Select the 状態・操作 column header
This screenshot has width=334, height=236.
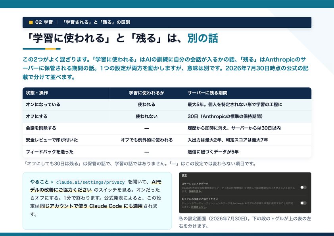coord(37,93)
